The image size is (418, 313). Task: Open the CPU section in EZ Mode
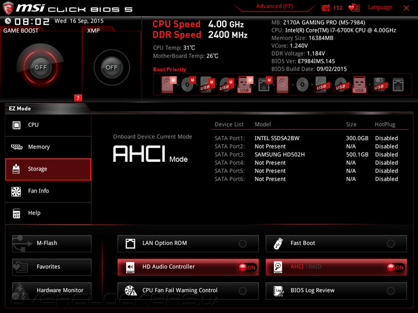48,125
